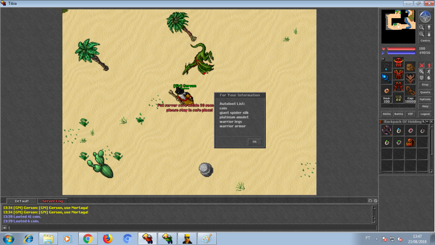
Task: Click ignore-list icon beside chat tabs
Action: point(375,201)
